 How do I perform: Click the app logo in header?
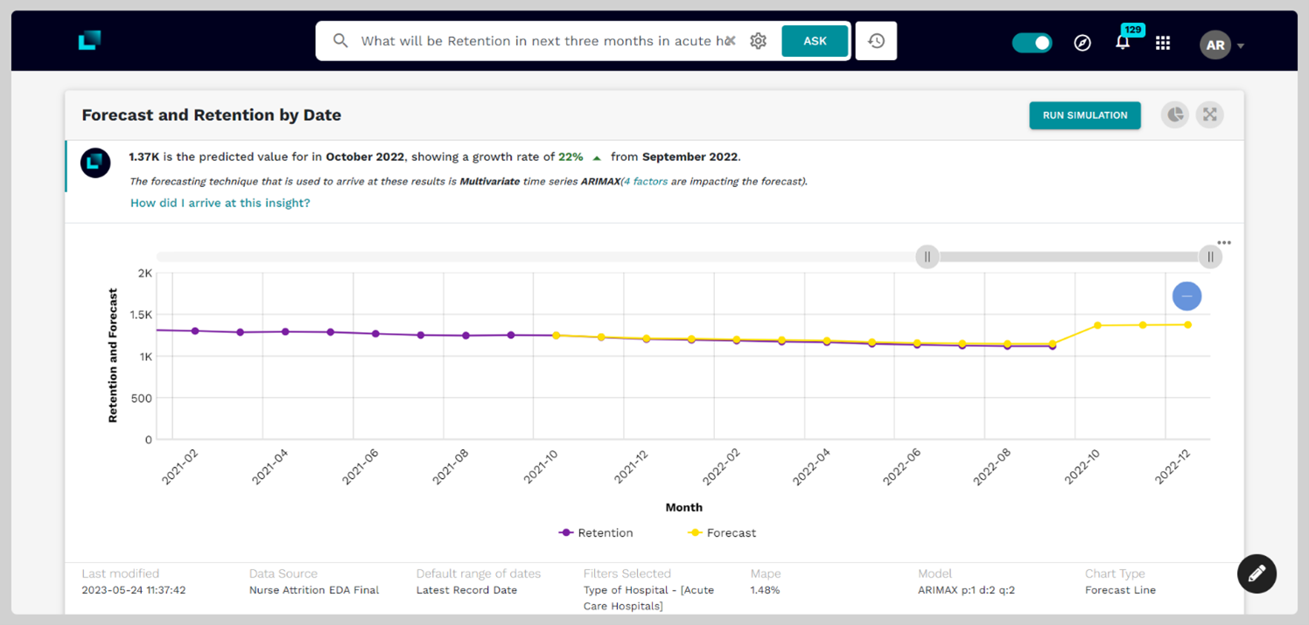[x=90, y=40]
